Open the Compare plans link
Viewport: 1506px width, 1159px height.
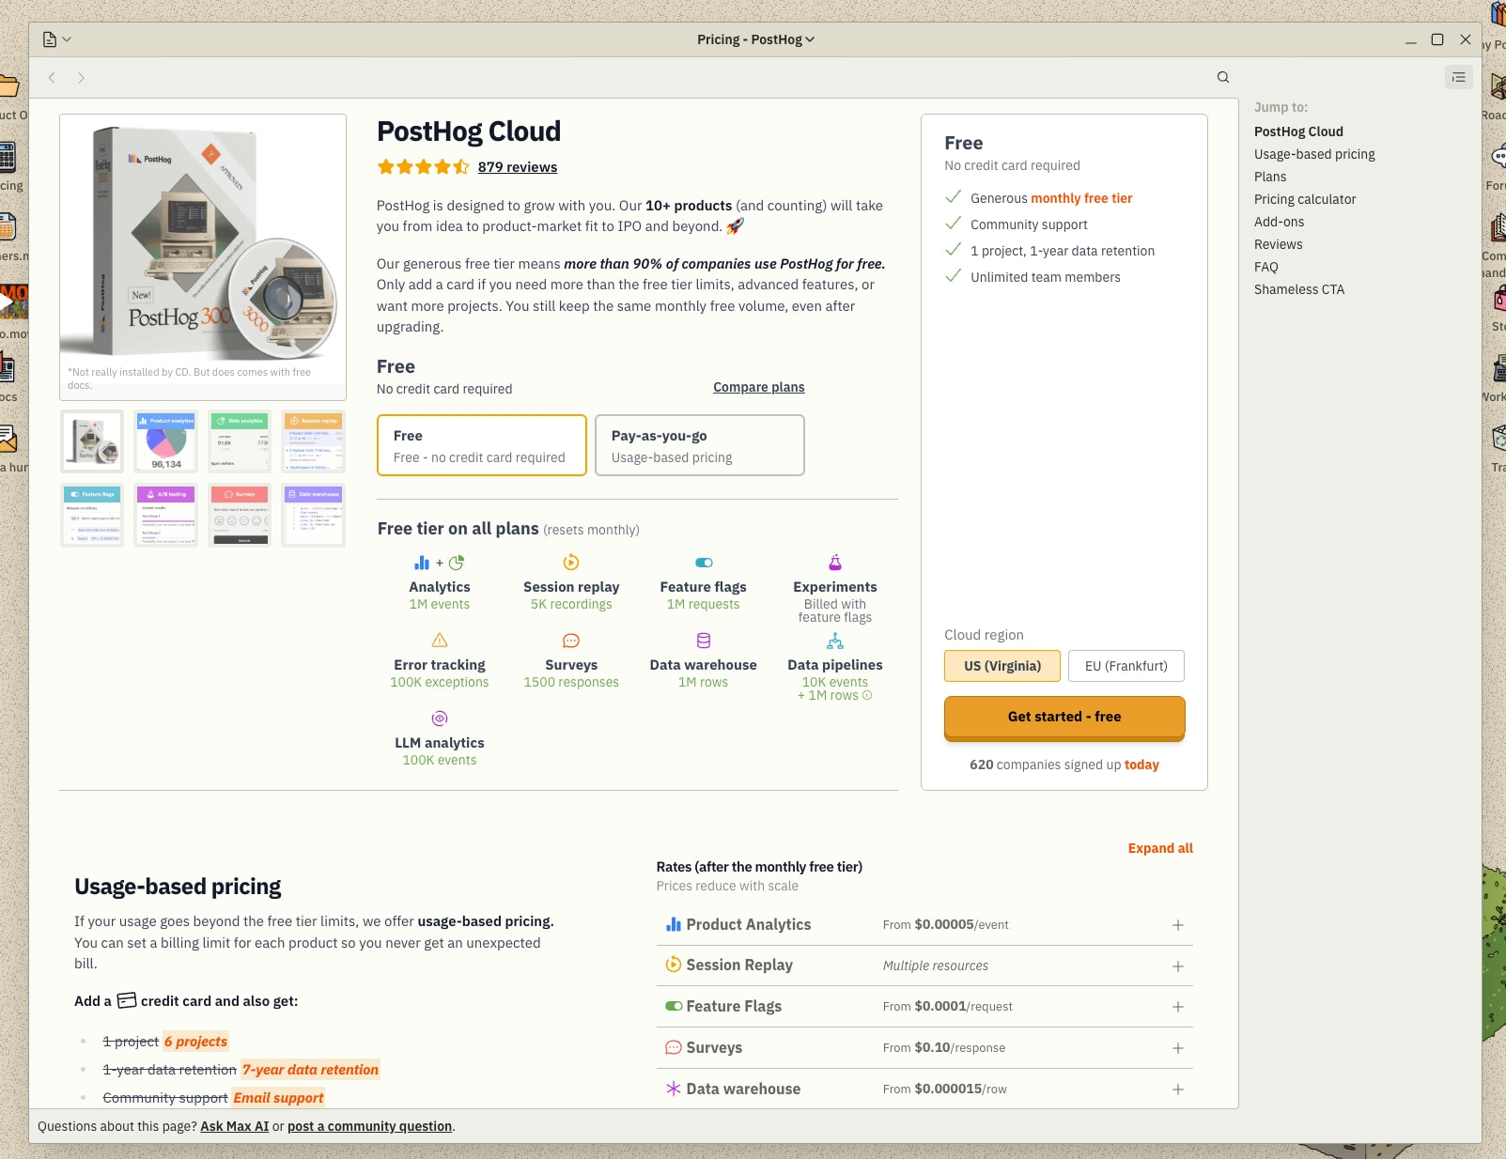pyautogui.click(x=759, y=387)
